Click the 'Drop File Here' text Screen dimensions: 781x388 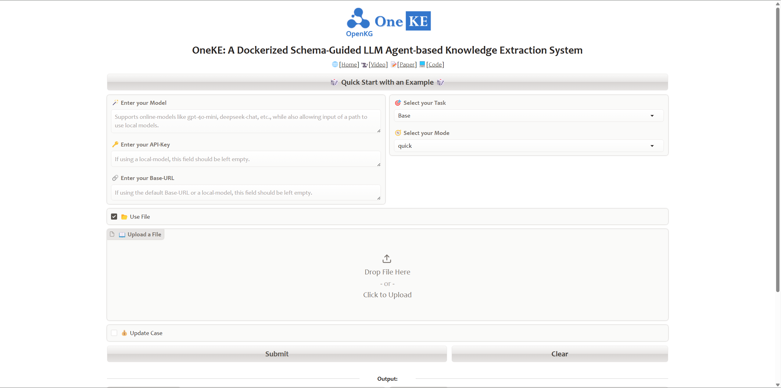(x=387, y=272)
